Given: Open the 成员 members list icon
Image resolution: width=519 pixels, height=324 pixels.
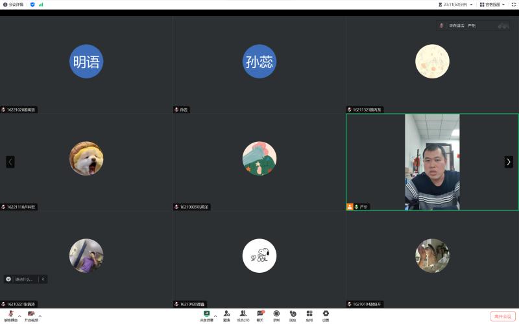Looking at the screenshot, I should pos(243,314).
